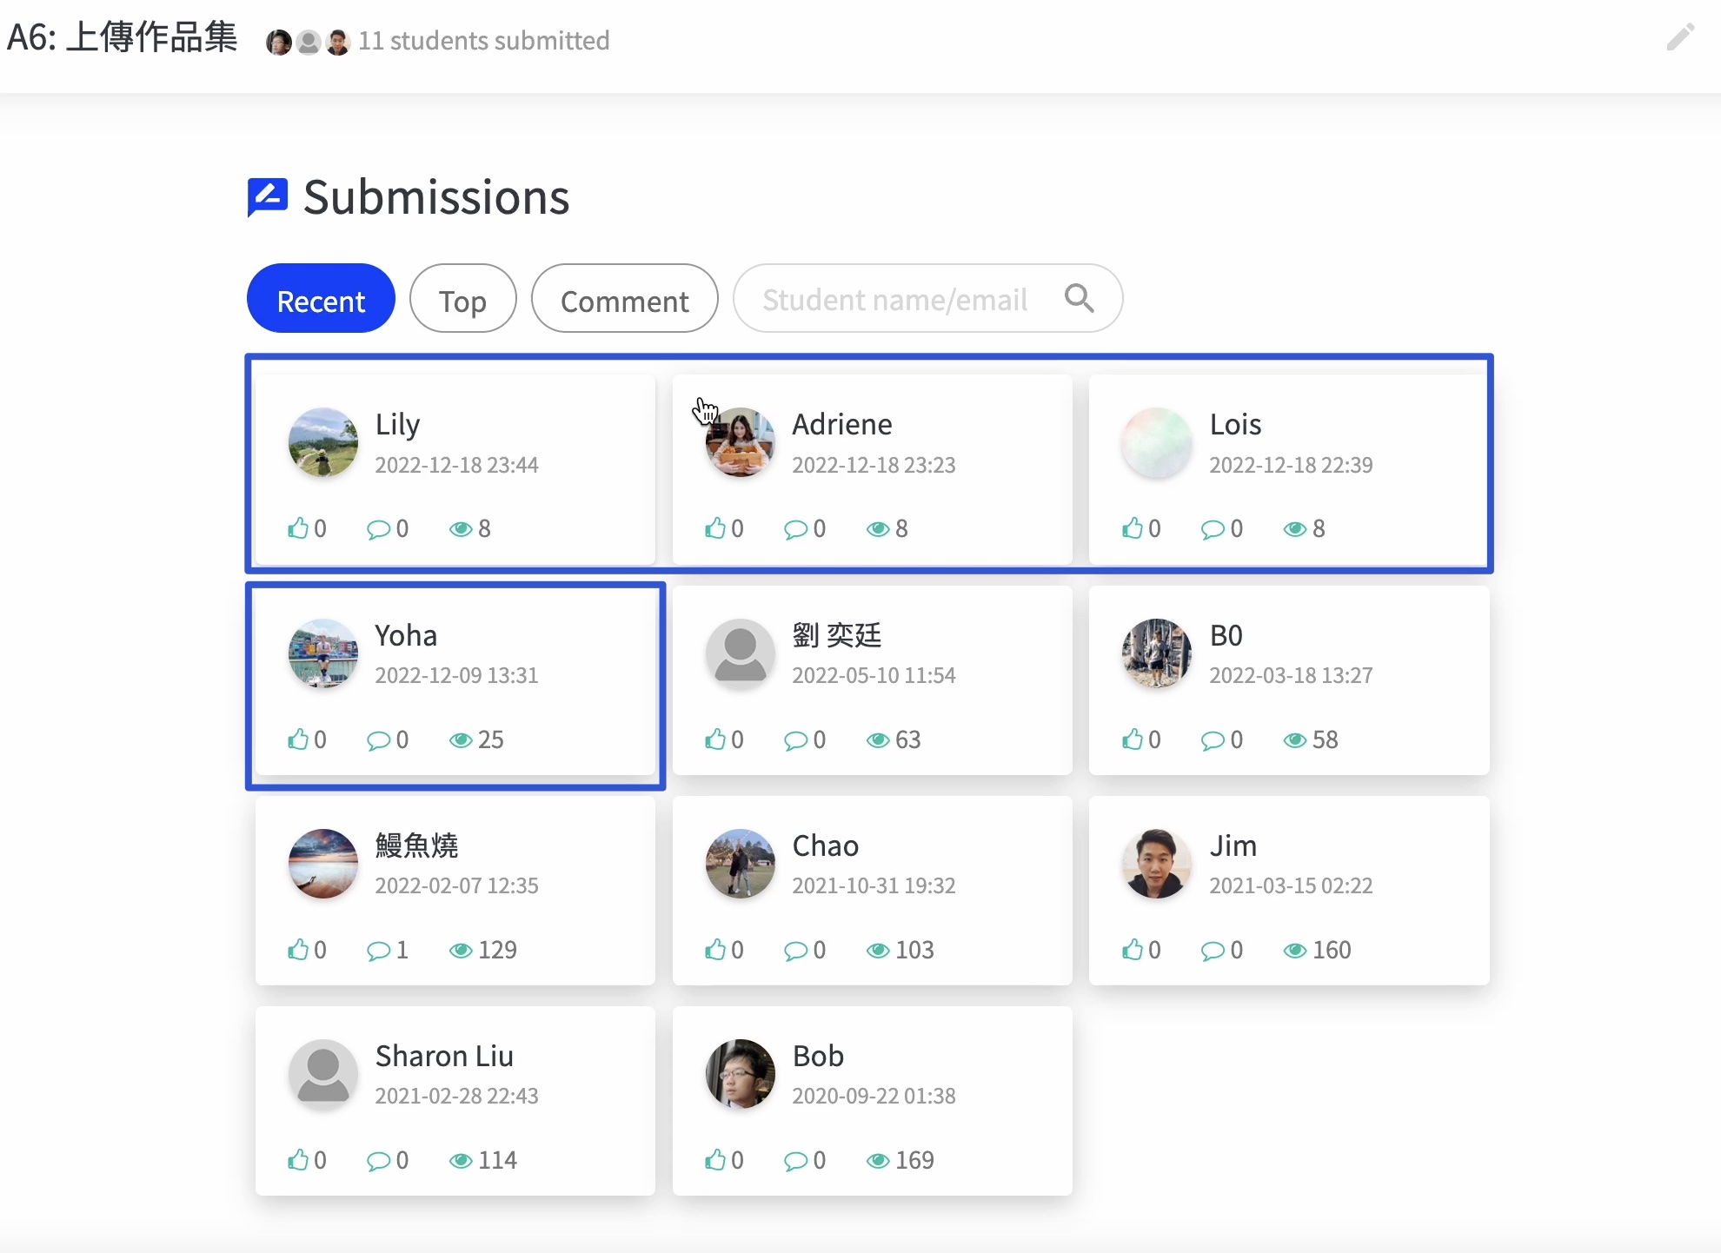The height and width of the screenshot is (1253, 1721).
Task: Click thumbs-up icon on Jim's card
Action: (1133, 950)
